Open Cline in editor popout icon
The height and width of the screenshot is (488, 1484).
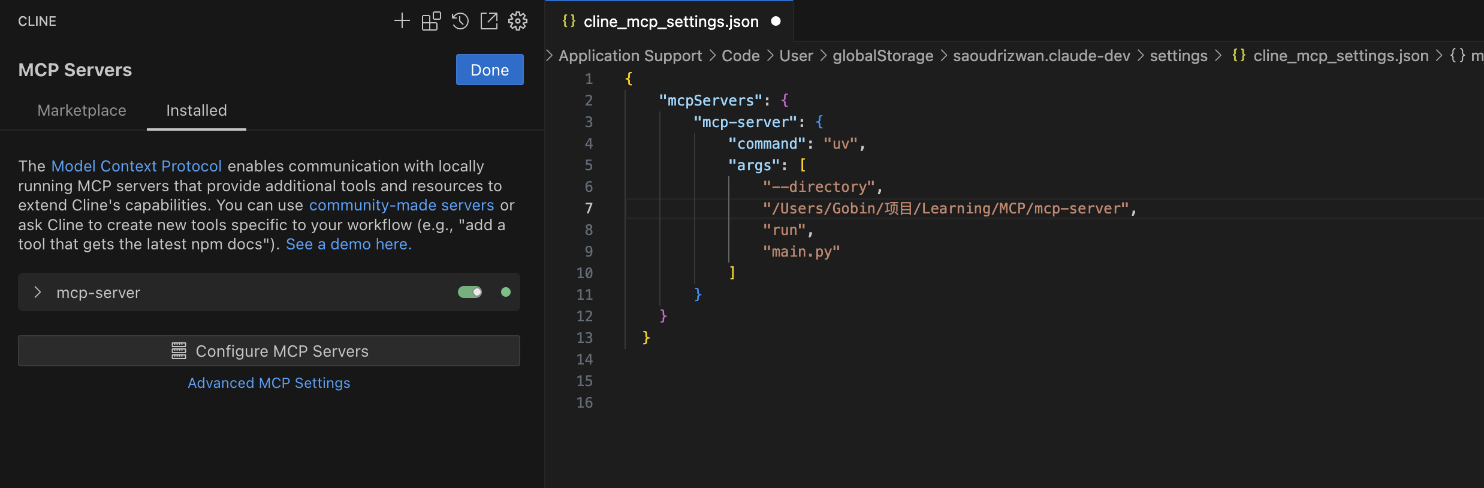point(489,22)
